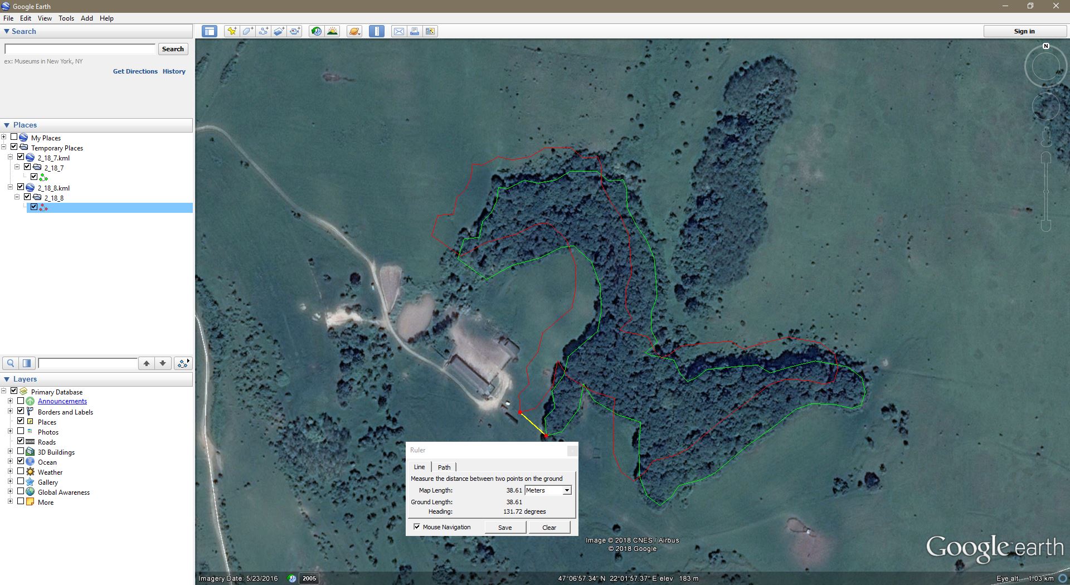The width and height of the screenshot is (1070, 585).
Task: Clear the ruler measurement
Action: tap(549, 527)
